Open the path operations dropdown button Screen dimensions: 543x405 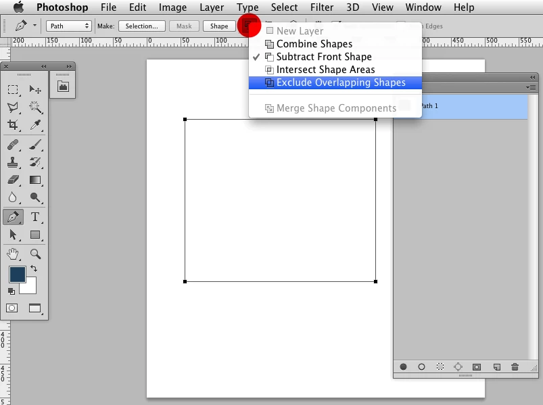(x=249, y=26)
